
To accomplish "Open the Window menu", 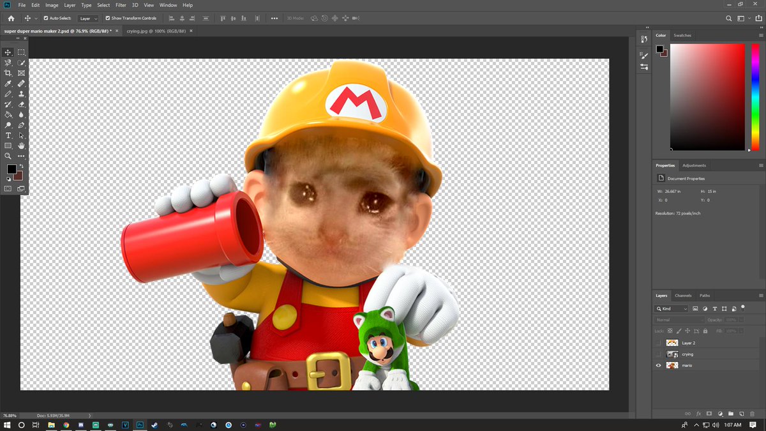I will click(169, 5).
